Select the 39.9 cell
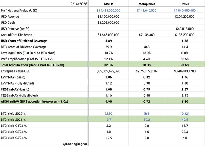 click(109, 47)
